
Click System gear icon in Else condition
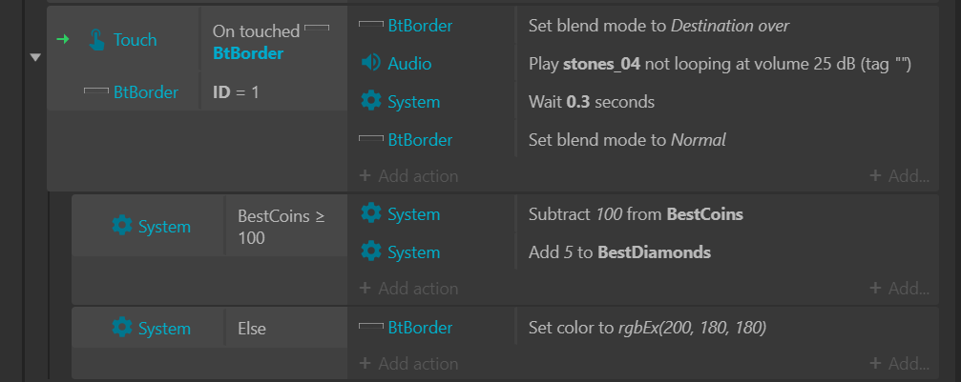pyautogui.click(x=122, y=328)
